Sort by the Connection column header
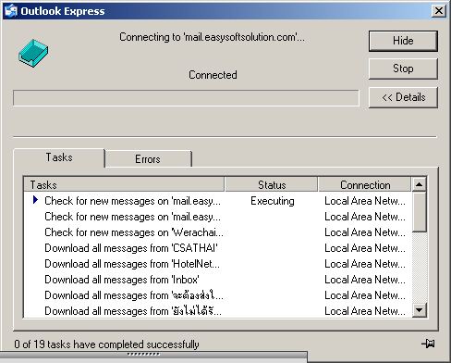Screen dimensions: 451x363 pos(365,184)
